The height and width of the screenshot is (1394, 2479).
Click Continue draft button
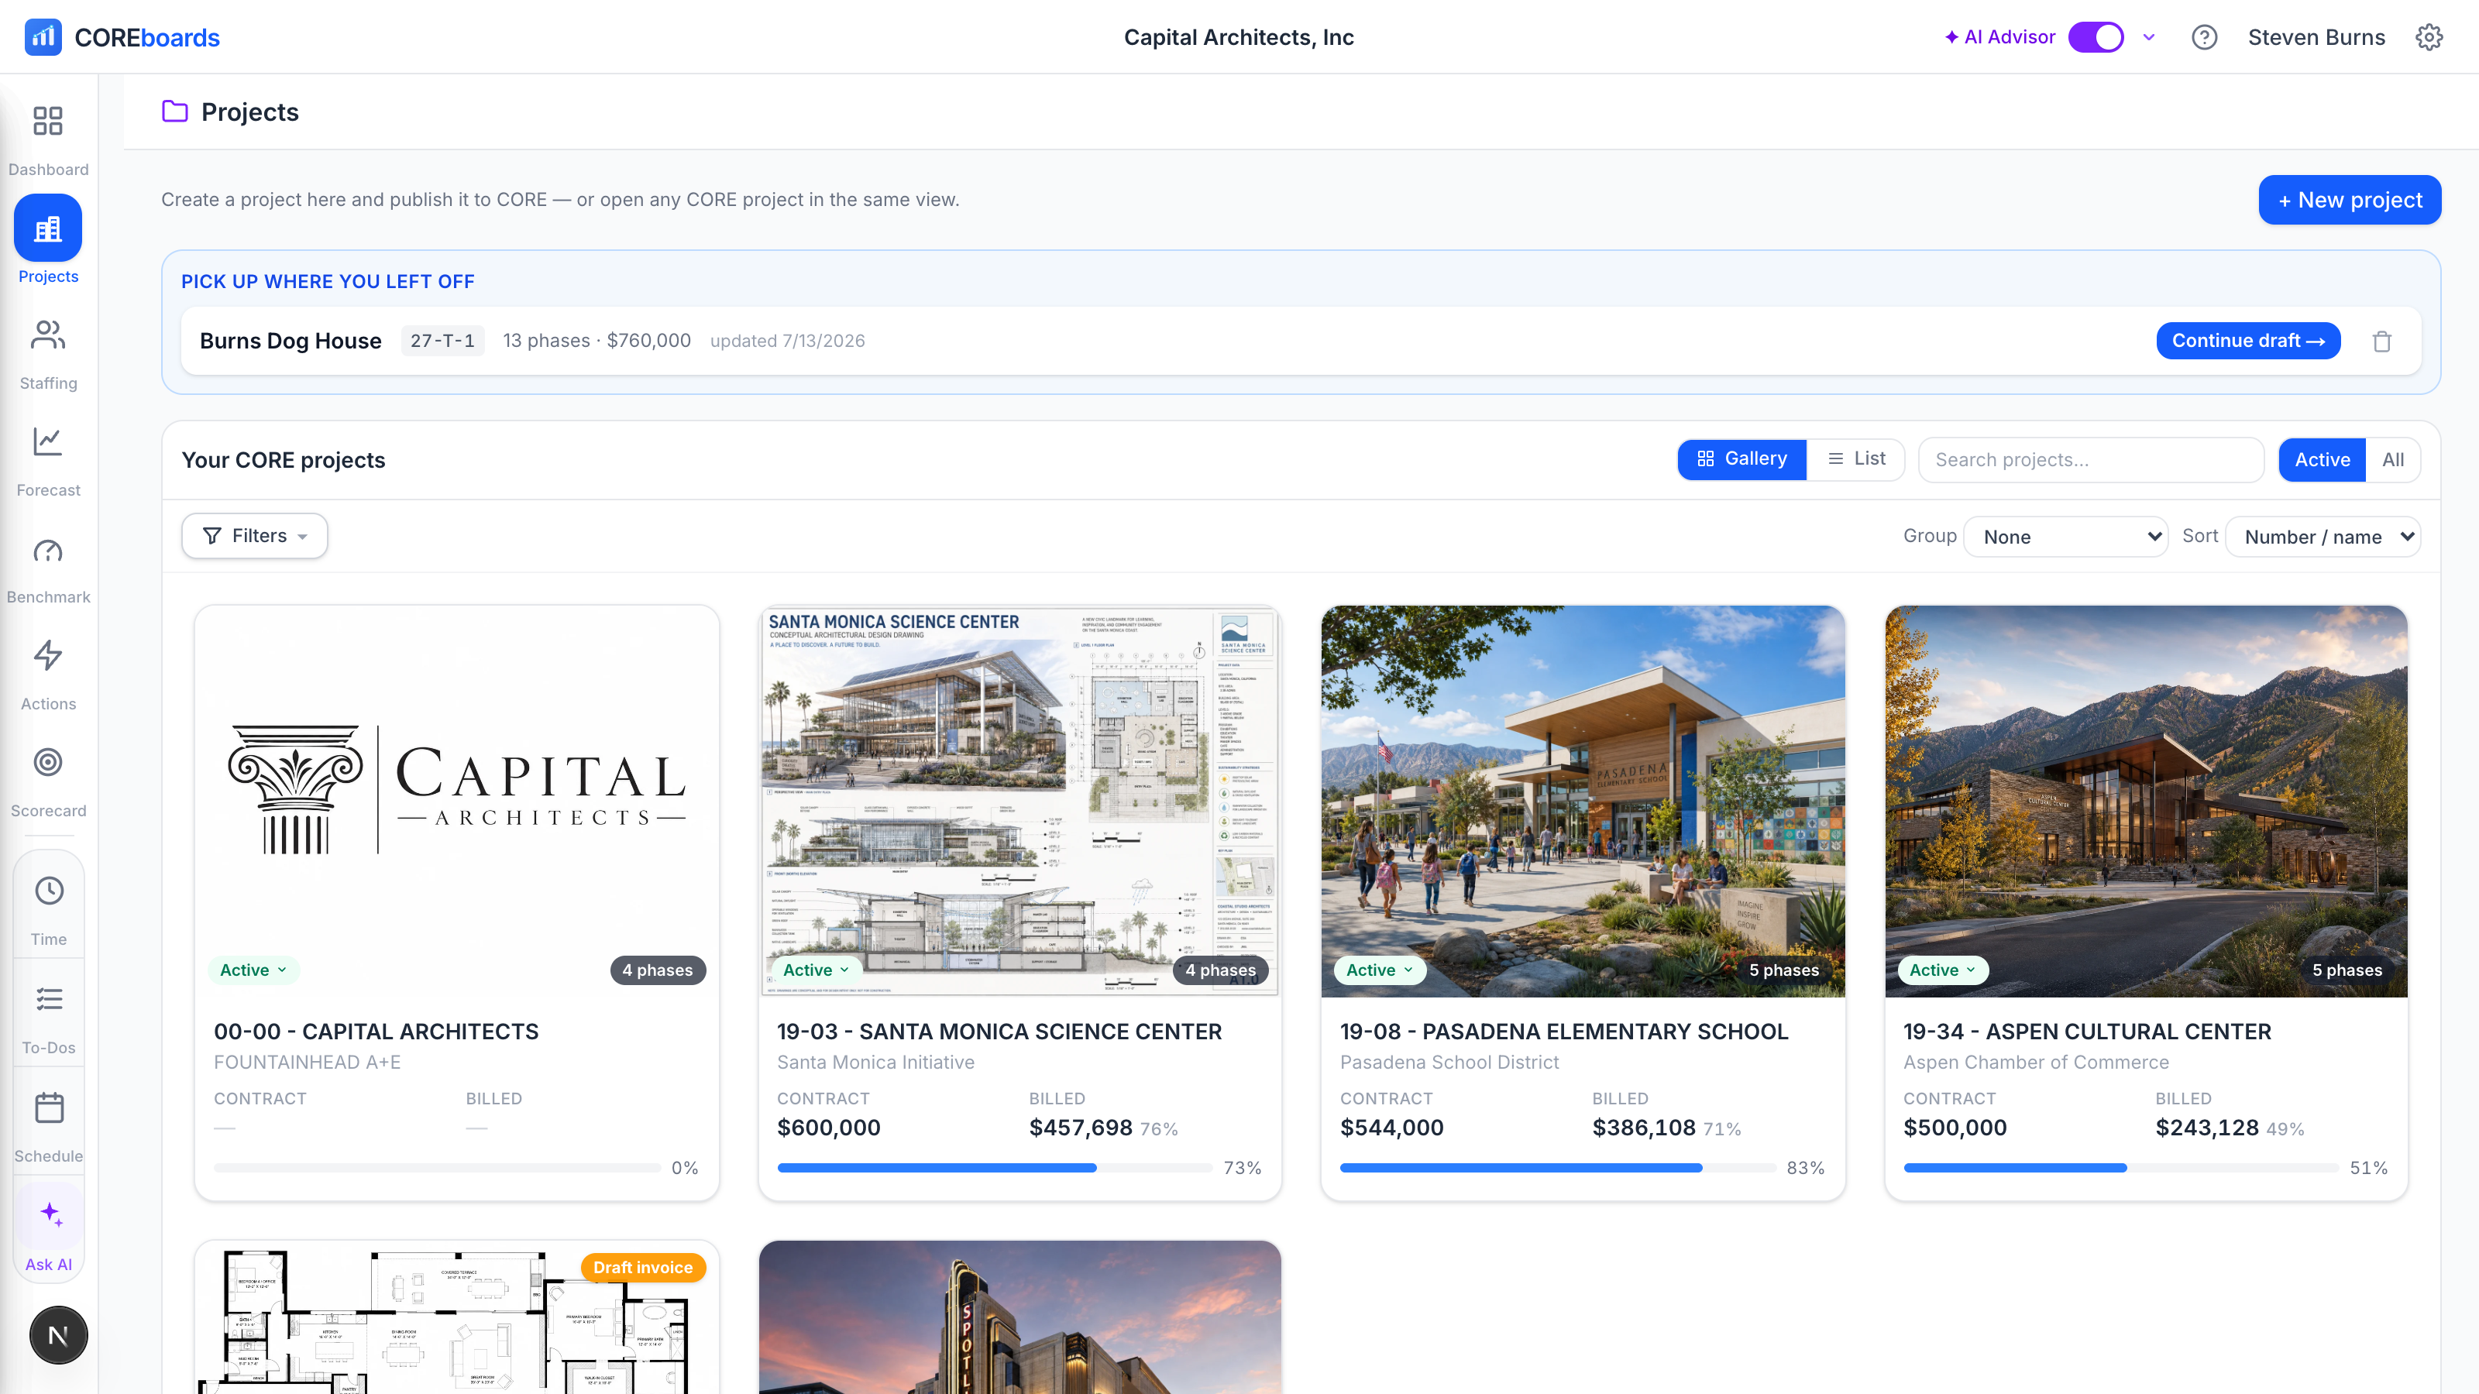[x=2248, y=341]
